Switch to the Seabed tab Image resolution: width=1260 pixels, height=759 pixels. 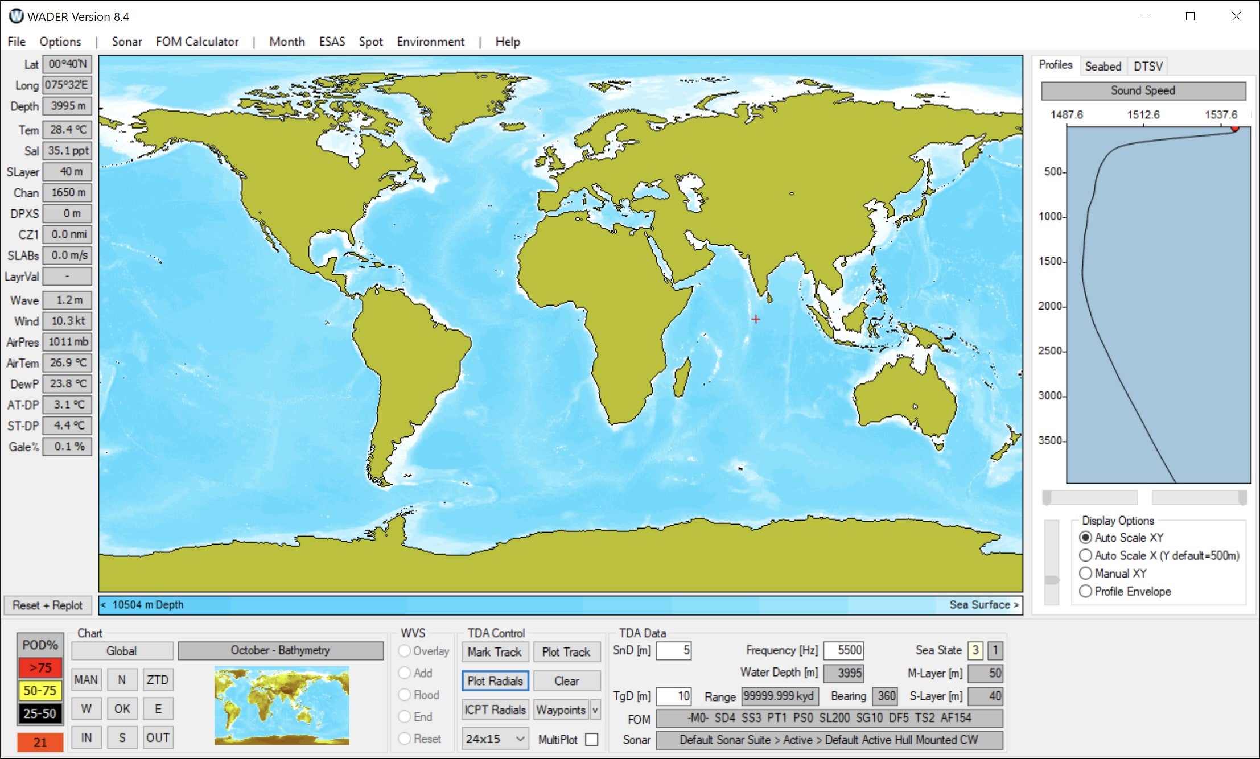click(1102, 66)
